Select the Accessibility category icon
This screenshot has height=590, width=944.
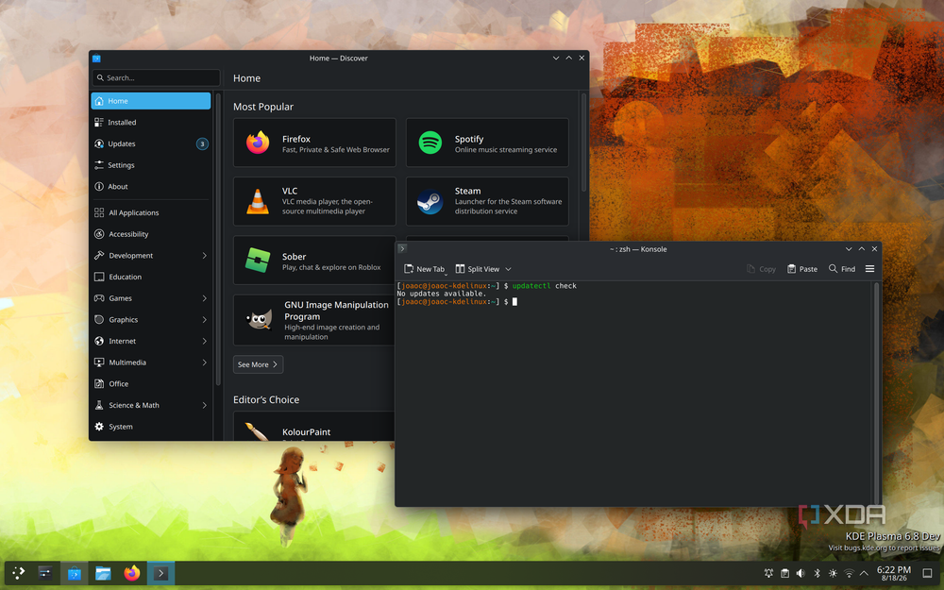tap(99, 234)
